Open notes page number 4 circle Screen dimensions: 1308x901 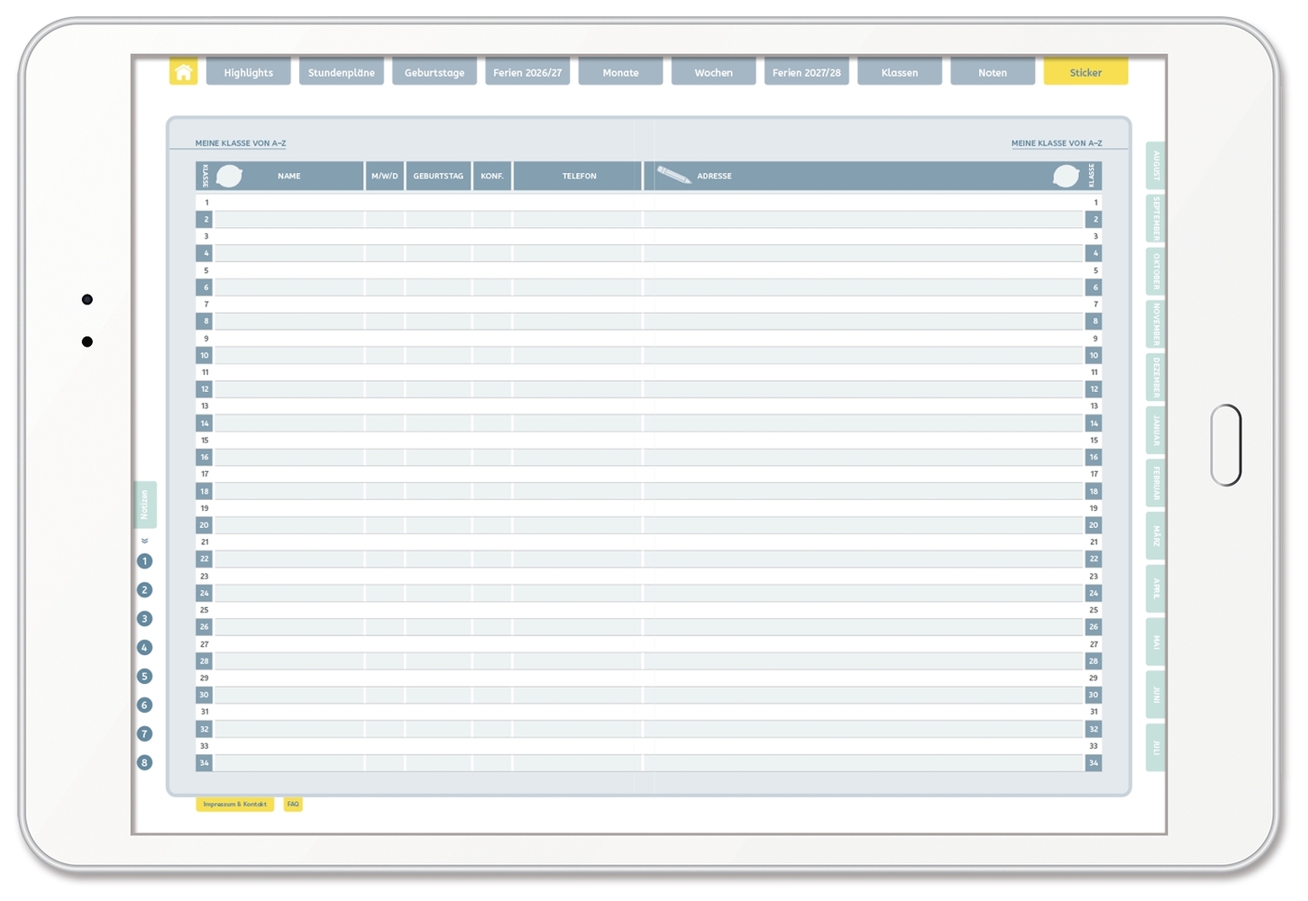(144, 648)
